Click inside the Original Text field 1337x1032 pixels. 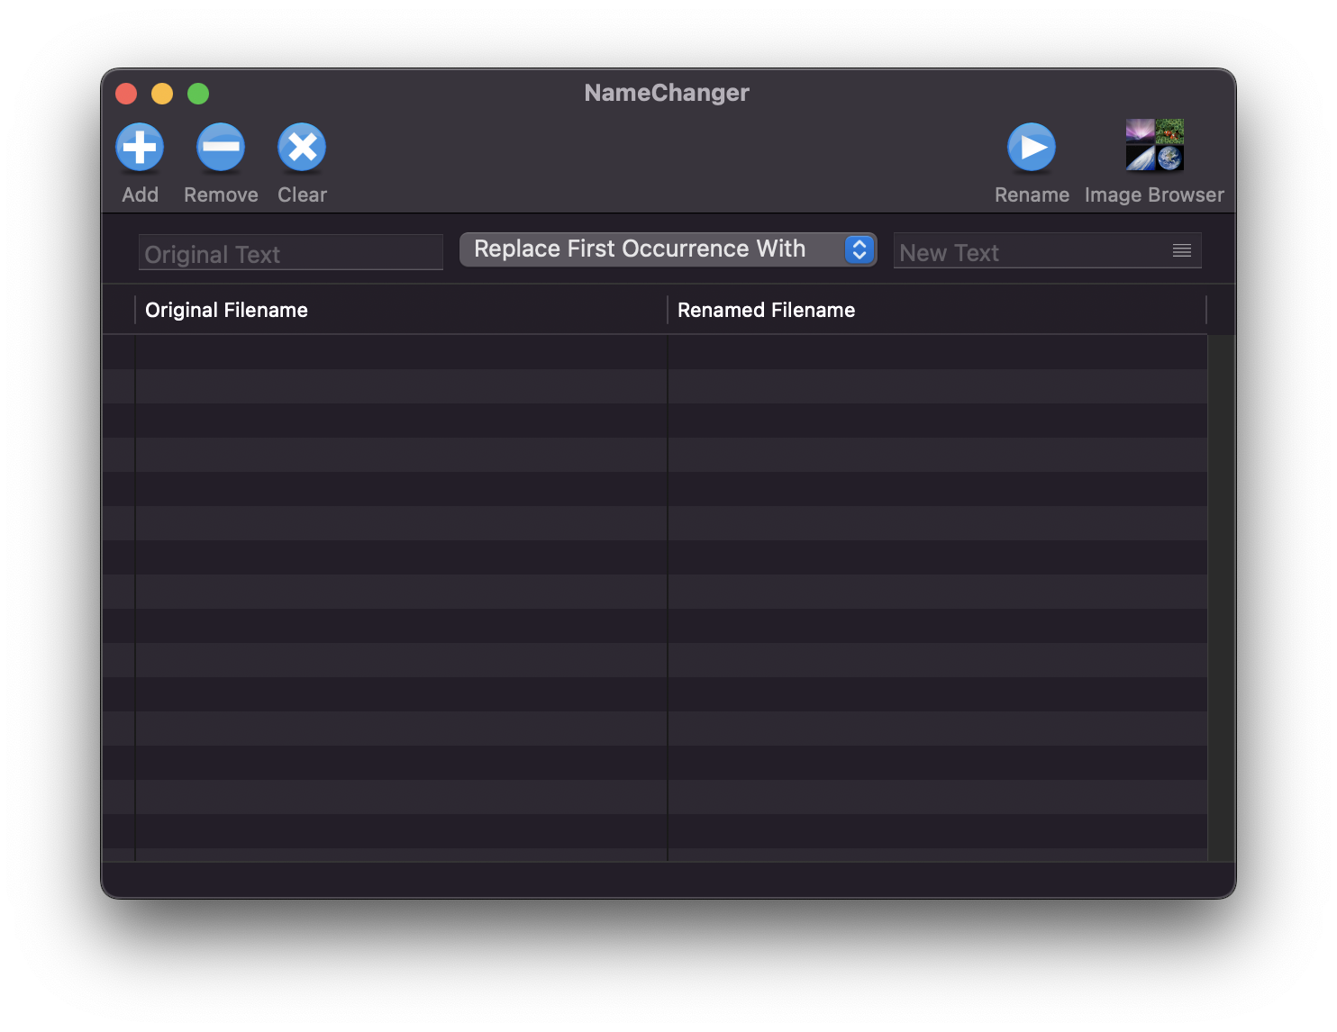pyautogui.click(x=290, y=253)
